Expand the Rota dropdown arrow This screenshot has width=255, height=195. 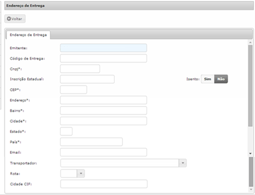tap(81, 174)
